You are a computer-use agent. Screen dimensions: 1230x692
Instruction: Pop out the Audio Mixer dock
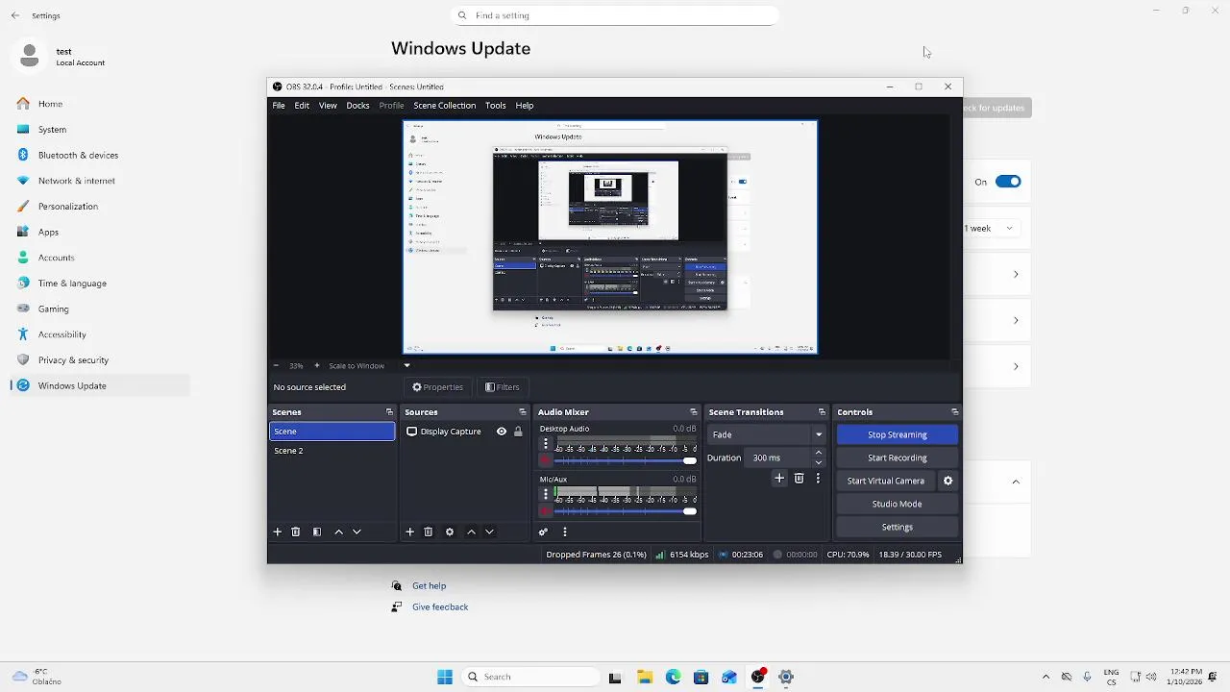coord(694,412)
